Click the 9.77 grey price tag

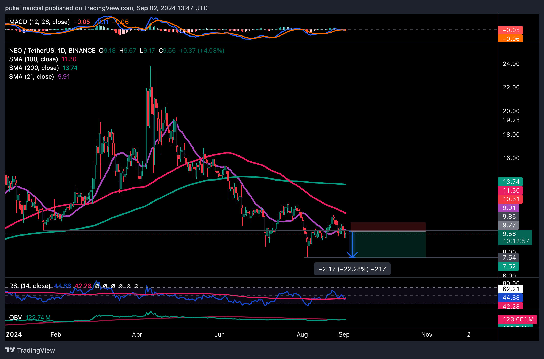[509, 225]
